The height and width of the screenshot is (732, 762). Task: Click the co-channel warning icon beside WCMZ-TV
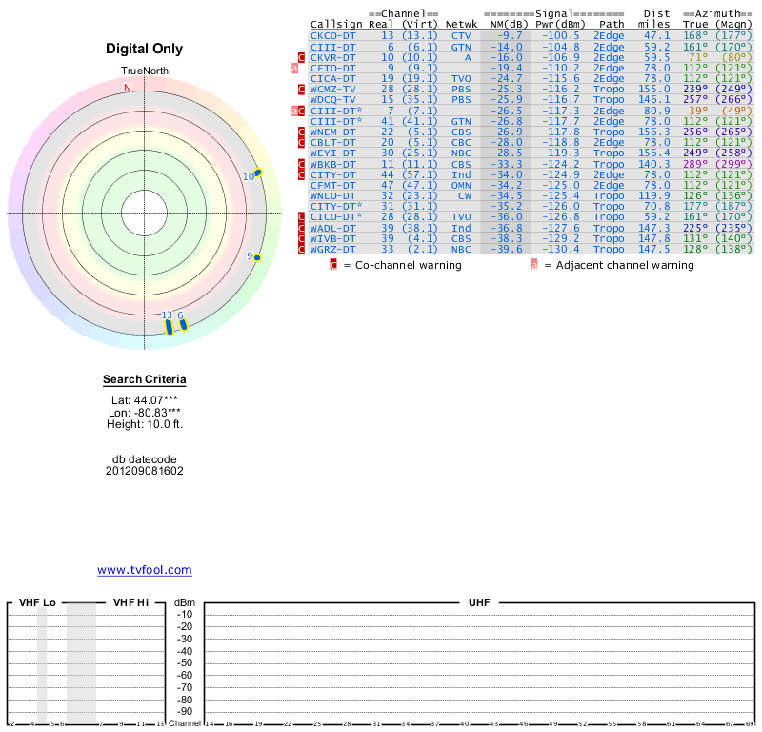[x=302, y=90]
